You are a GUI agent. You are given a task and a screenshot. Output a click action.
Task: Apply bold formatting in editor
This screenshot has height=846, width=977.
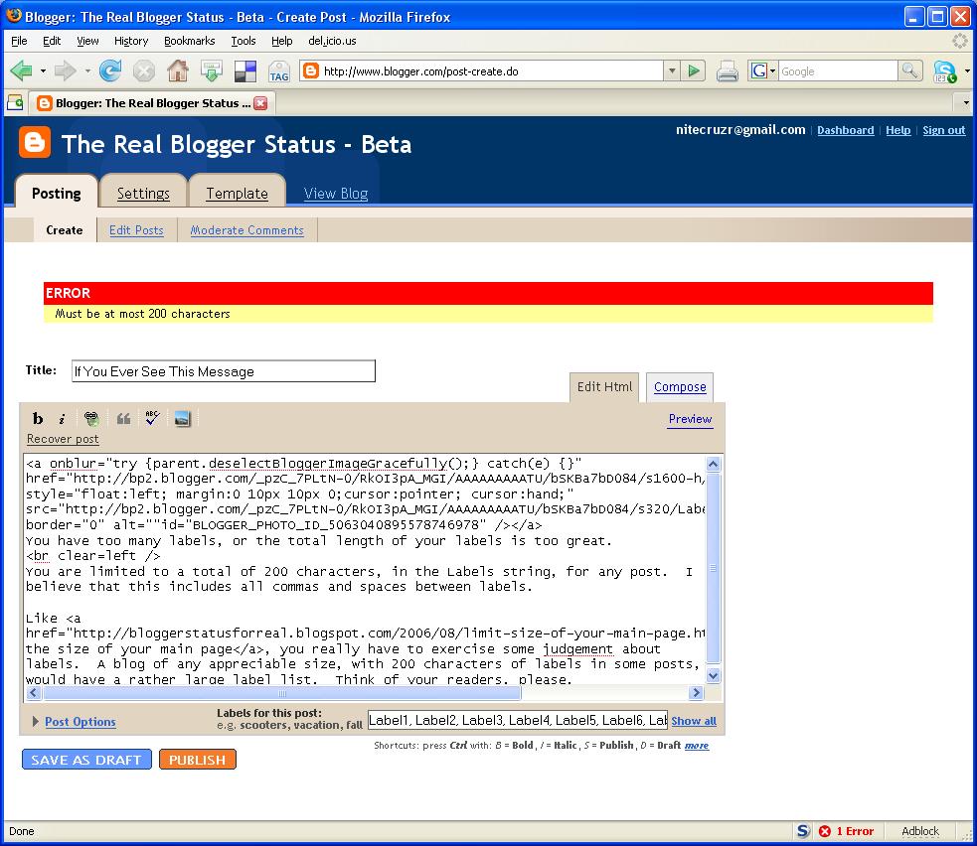tap(38, 419)
